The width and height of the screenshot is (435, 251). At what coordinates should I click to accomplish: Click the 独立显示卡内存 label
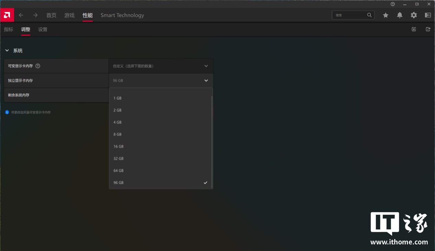tap(21, 80)
